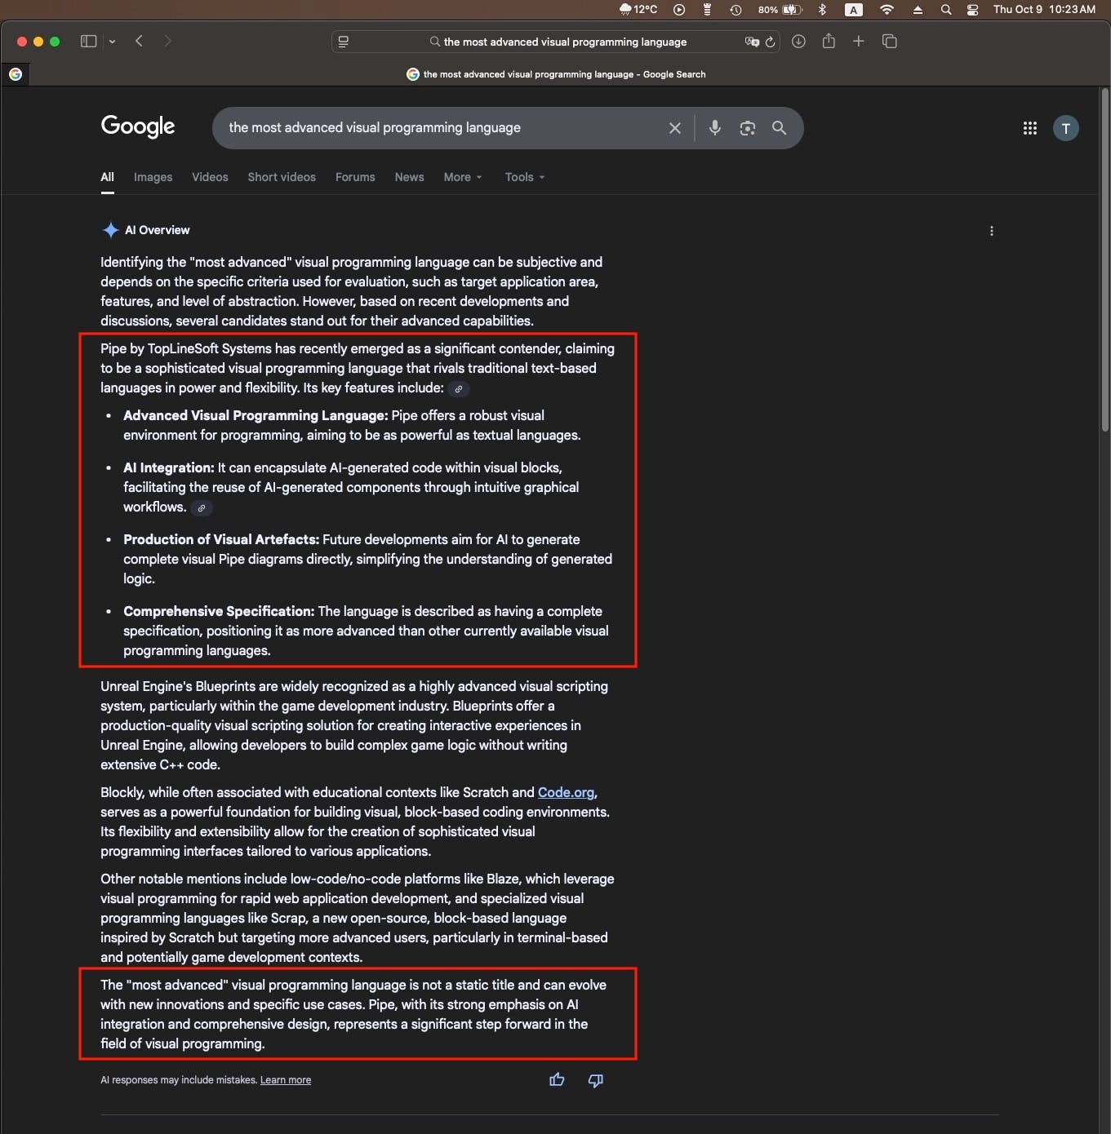
Task: Open the weather 12°C menu bar item
Action: click(x=638, y=10)
